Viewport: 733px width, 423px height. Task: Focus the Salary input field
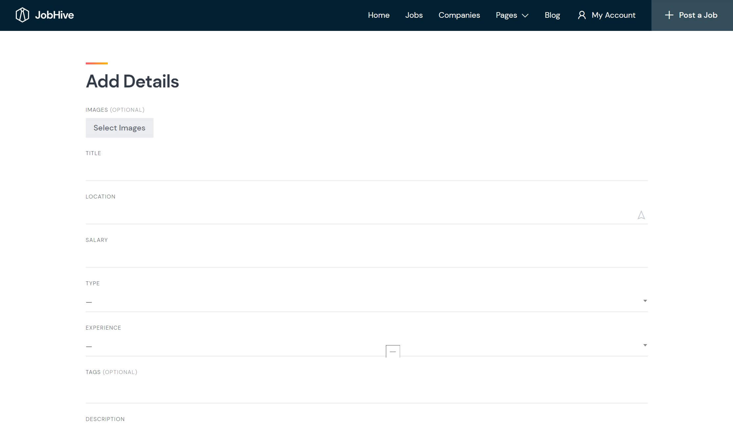click(x=367, y=258)
